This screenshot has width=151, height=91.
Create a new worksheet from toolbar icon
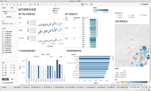[x=30, y=4]
